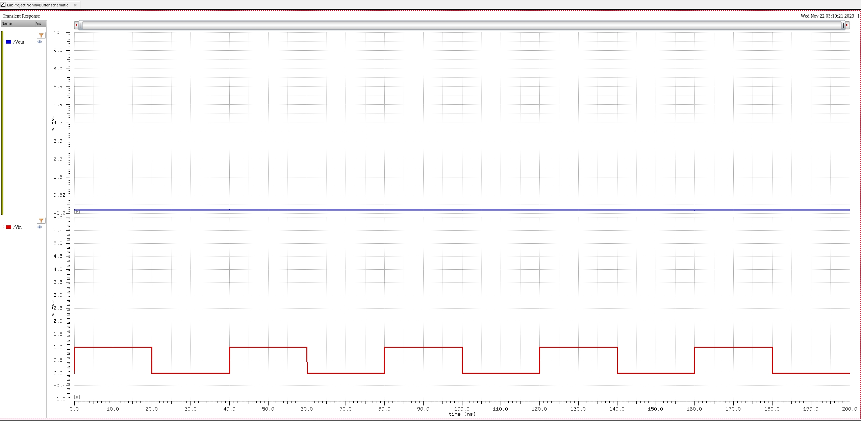Viewport: 861px width, 421px height.
Task: Click the right red arrow on scrollbar
Action: (847, 25)
